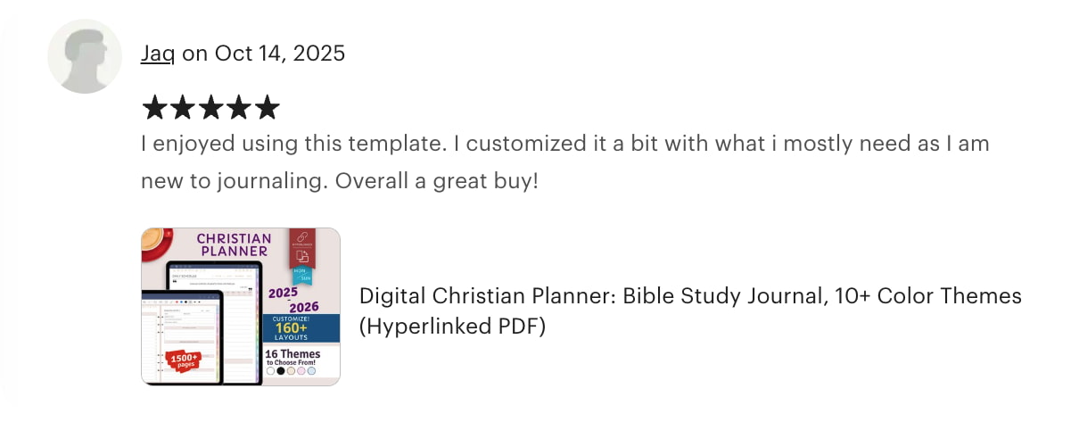
Task: Open reviewer Jaq's profile link
Action: point(157,54)
